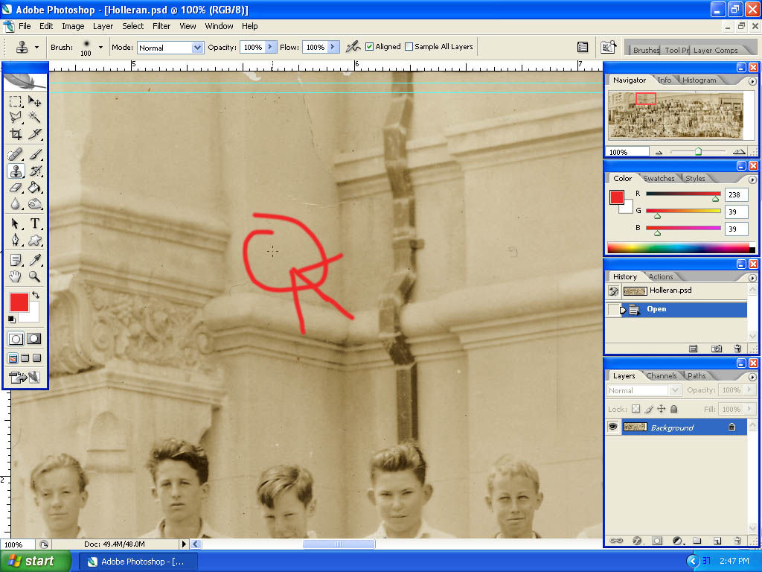Activate the Zoom tool
Image resolution: width=762 pixels, height=572 pixels.
tap(35, 276)
